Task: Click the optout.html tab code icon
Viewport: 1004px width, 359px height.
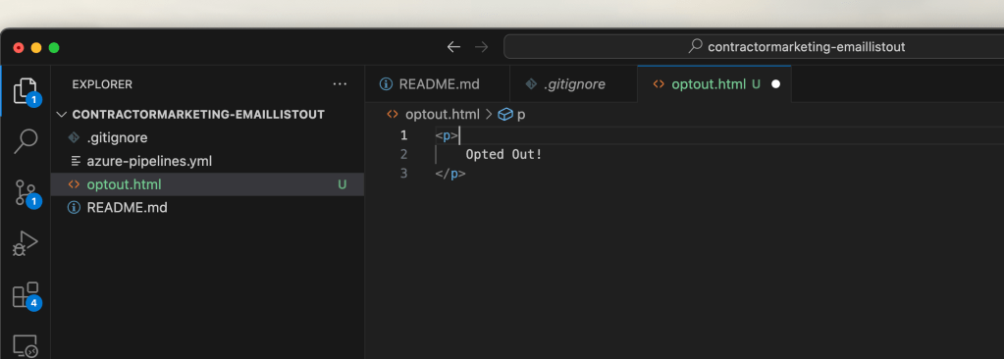Action: coord(658,83)
